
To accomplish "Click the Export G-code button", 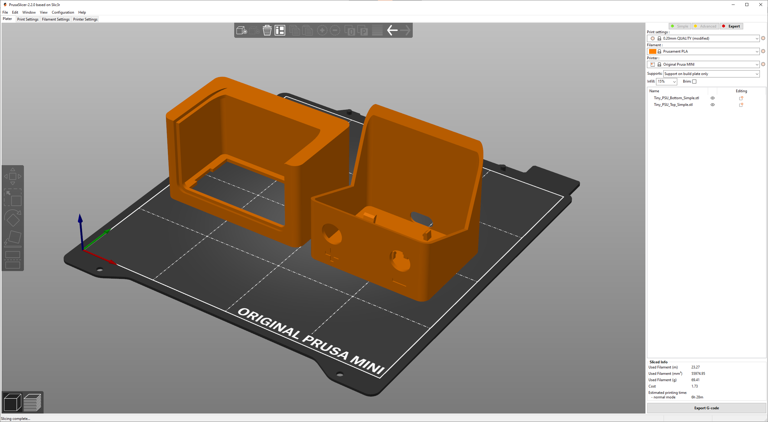I will (706, 408).
